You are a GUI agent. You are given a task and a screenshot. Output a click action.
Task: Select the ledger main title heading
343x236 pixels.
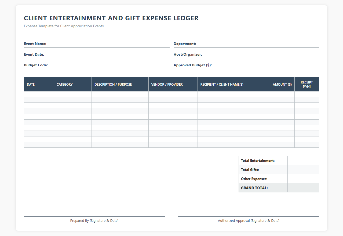coord(111,18)
